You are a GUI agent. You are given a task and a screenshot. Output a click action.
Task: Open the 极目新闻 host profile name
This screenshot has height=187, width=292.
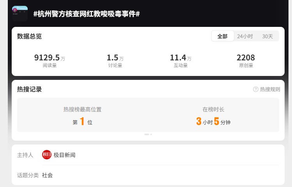pyautogui.click(x=64, y=155)
